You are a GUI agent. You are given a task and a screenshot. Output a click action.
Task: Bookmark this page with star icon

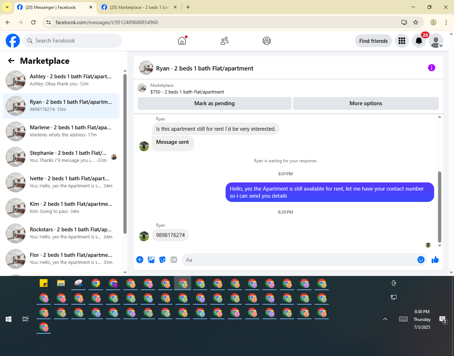point(416,22)
